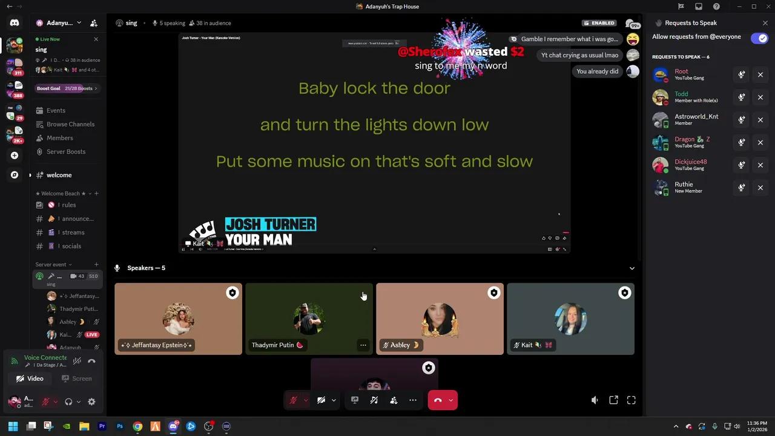Collapse the Server event category

(x=53, y=265)
